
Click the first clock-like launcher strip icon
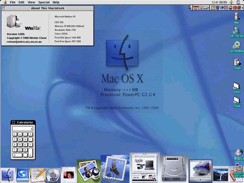tap(213, 8)
